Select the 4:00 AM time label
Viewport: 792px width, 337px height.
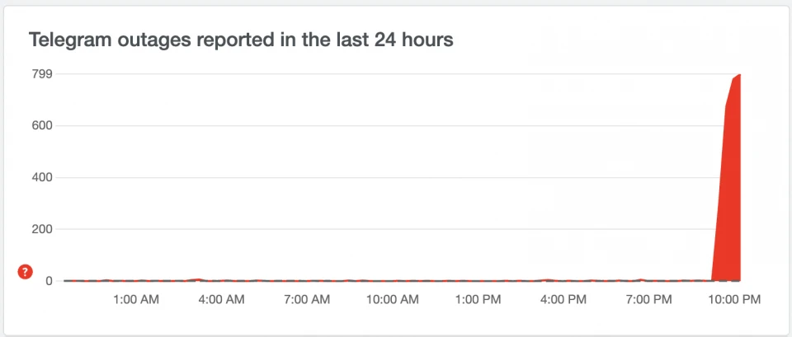[x=221, y=300]
